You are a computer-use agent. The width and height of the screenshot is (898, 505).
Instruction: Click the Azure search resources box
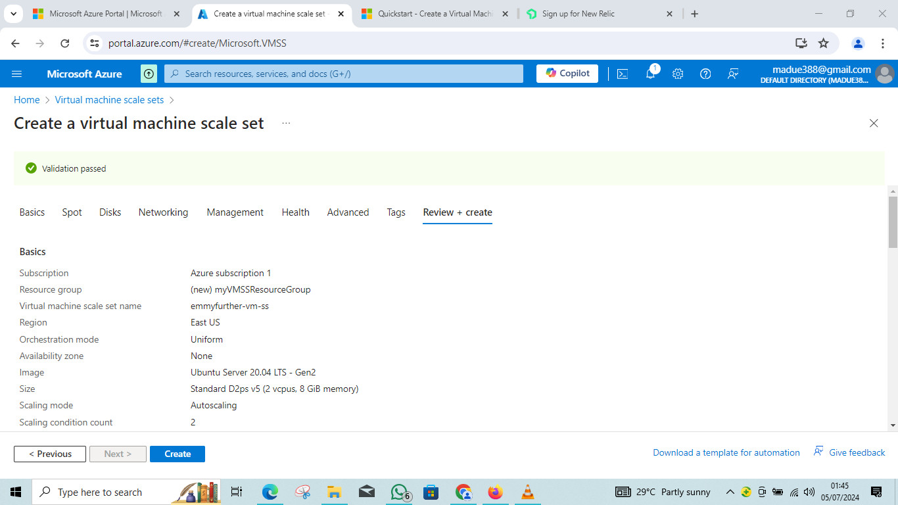point(344,74)
